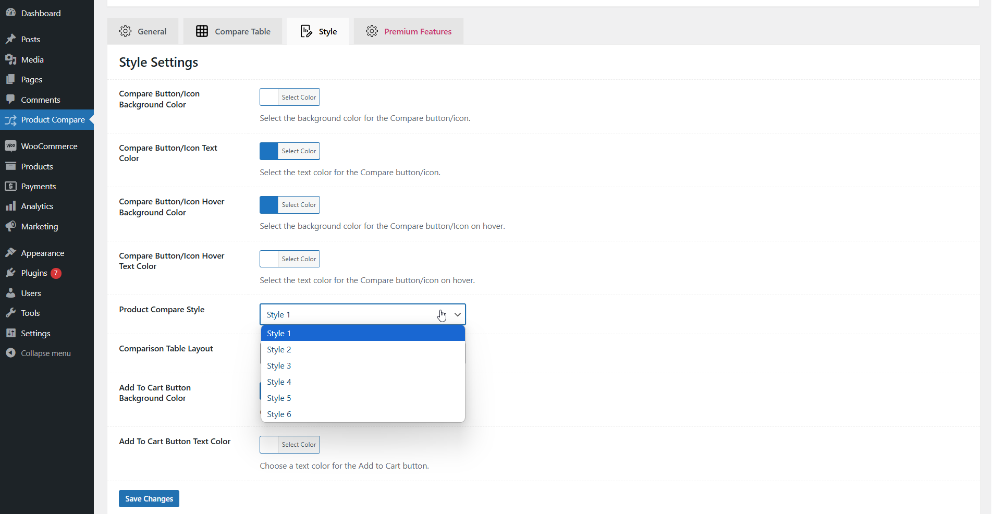Click the WooCommerce sidebar icon

click(10, 146)
